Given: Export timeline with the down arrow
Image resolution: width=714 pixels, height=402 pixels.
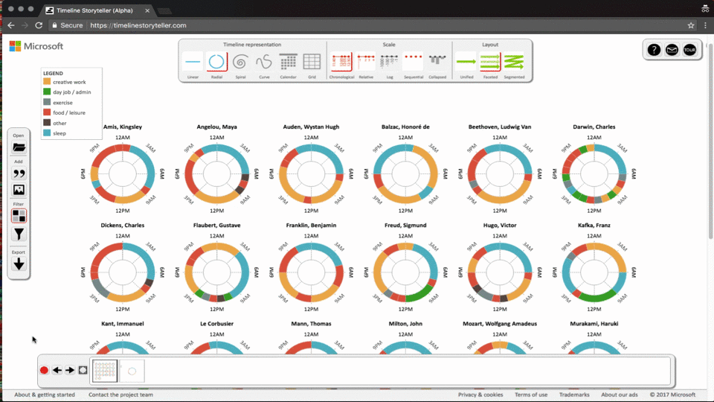Looking at the screenshot, I should (19, 264).
